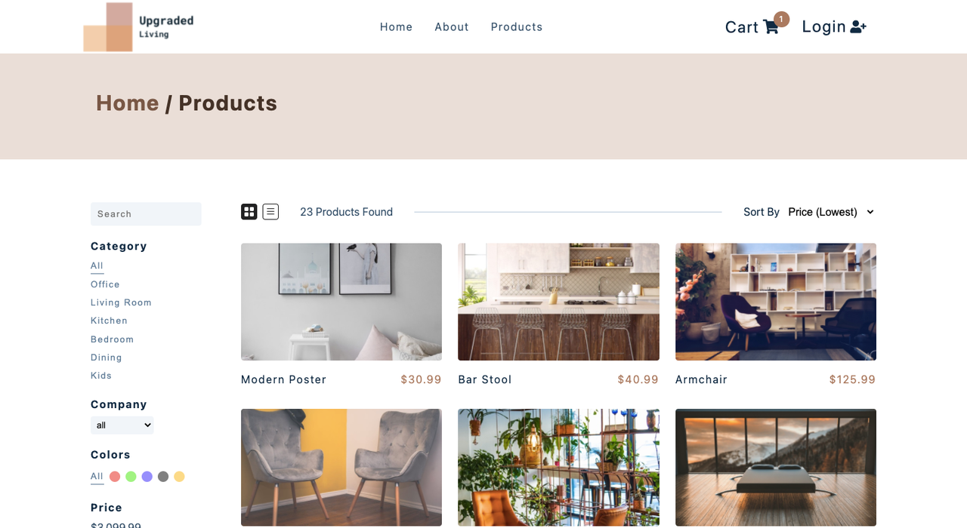Filter products by Office category
The height and width of the screenshot is (528, 967).
(105, 284)
